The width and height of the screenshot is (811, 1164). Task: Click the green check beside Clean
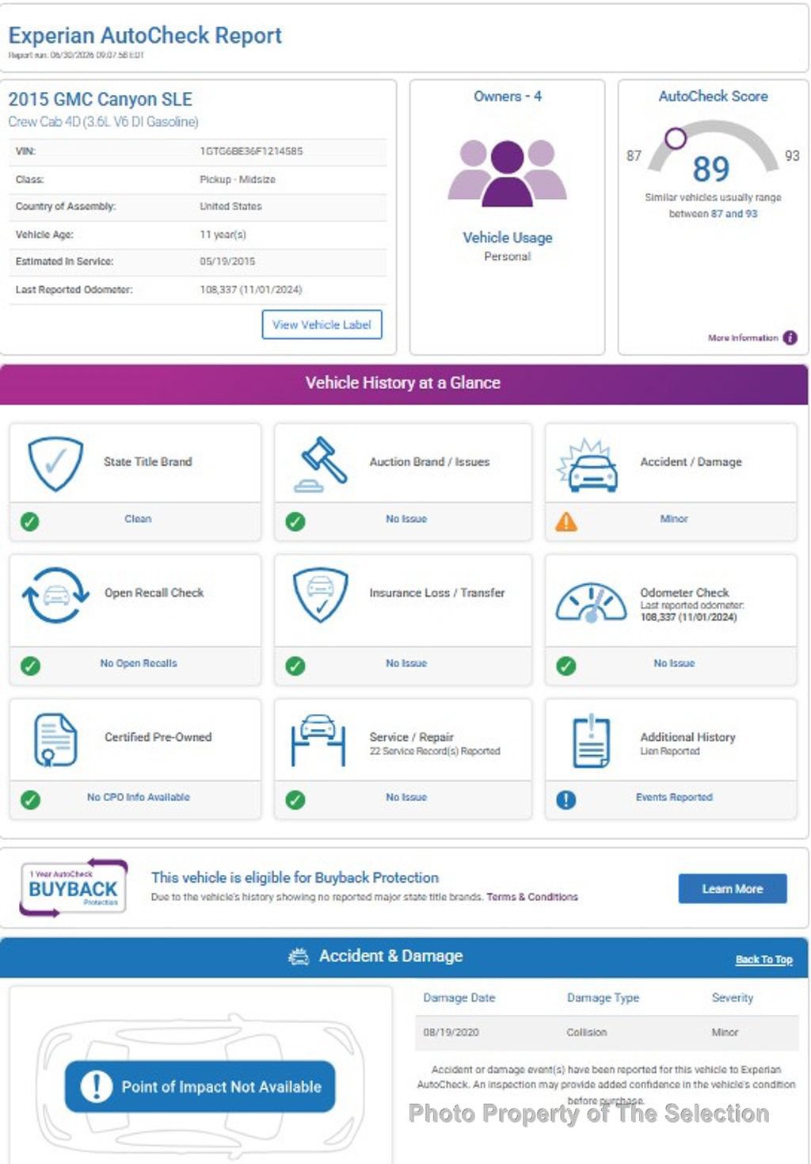tap(29, 521)
